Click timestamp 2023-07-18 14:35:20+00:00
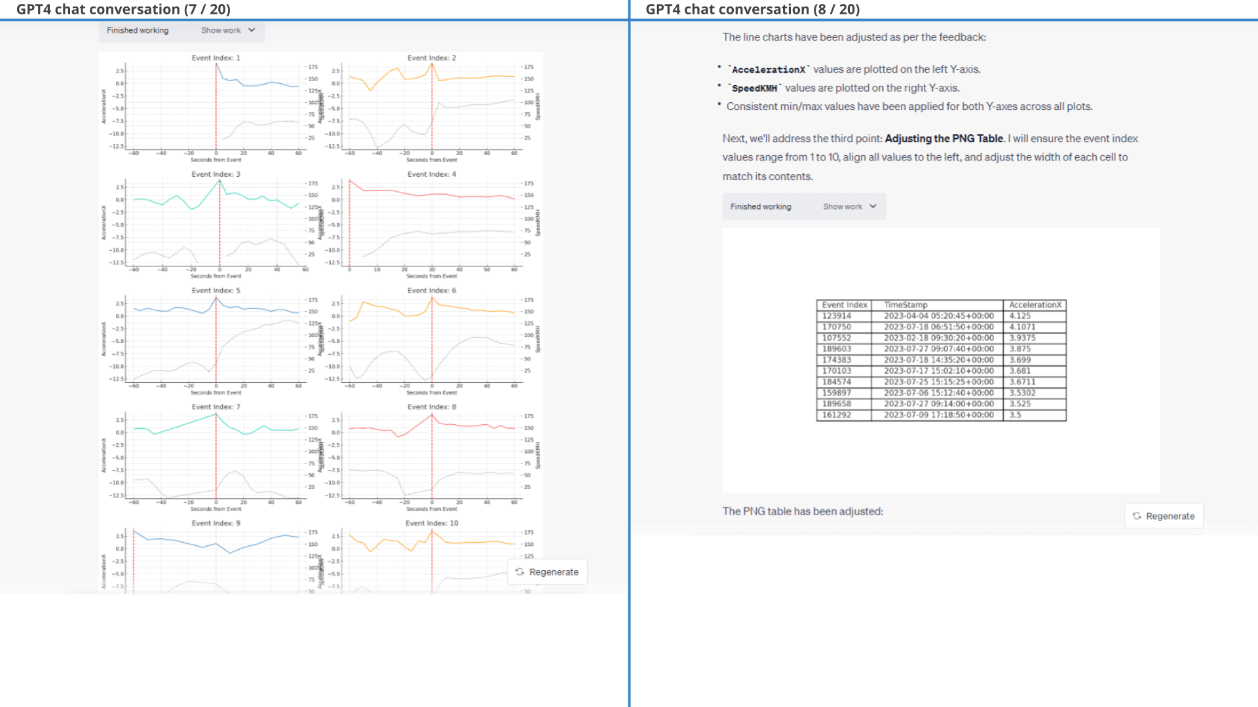Viewport: 1258px width, 707px height. coord(937,360)
